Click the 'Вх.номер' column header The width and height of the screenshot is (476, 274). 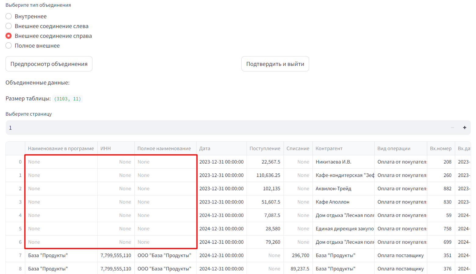[440, 149]
